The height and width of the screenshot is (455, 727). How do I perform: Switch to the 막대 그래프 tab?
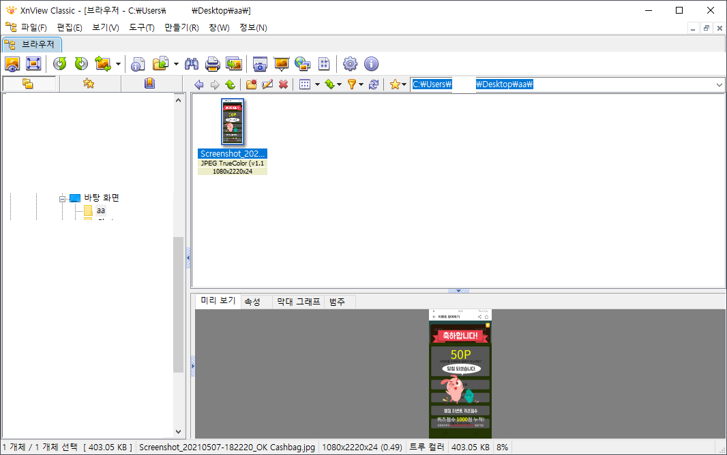(x=299, y=302)
